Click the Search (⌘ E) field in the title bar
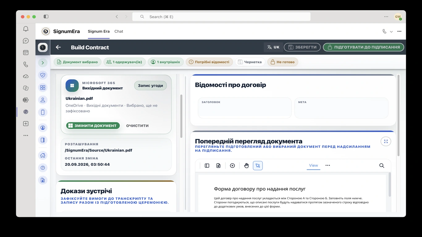422x237 pixels. 221,17
